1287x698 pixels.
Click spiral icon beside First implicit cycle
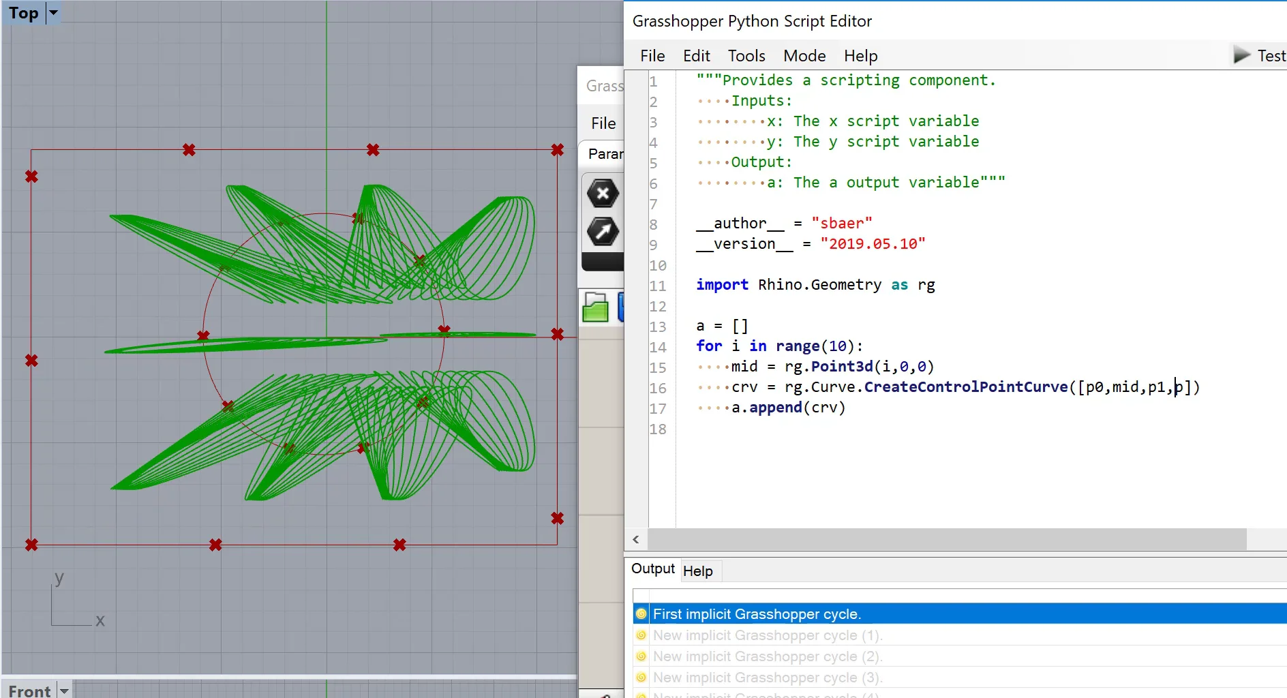click(x=641, y=614)
